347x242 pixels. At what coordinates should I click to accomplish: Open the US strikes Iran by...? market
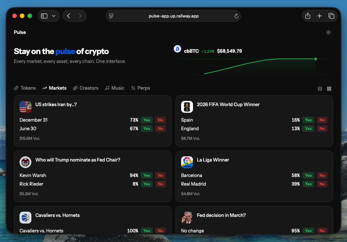[56, 105]
